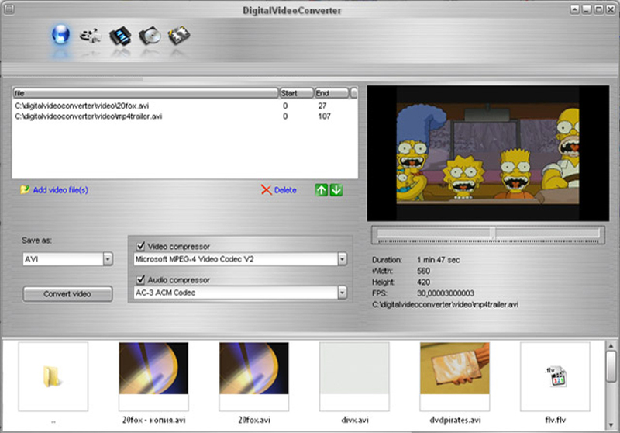The height and width of the screenshot is (433, 620).
Task: Click the Duration value 1 min 47 sec
Action: pyautogui.click(x=438, y=260)
